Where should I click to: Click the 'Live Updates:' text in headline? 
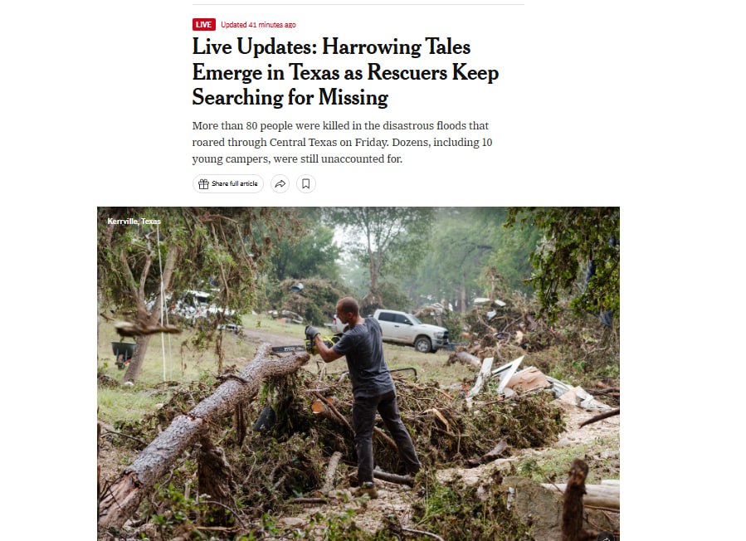[254, 47]
